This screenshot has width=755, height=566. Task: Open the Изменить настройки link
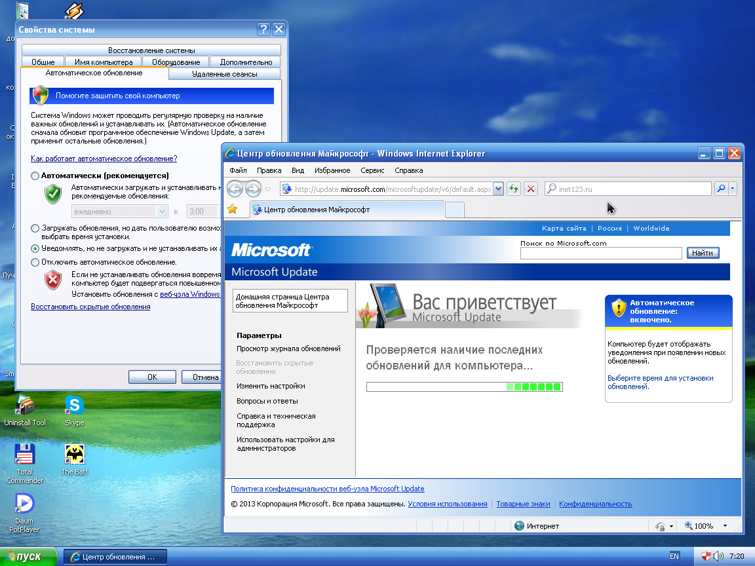point(271,386)
